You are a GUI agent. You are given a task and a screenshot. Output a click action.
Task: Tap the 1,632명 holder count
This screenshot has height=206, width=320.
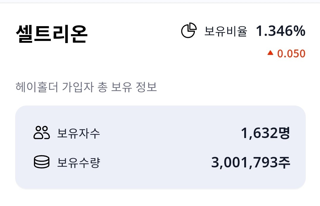[265, 133]
